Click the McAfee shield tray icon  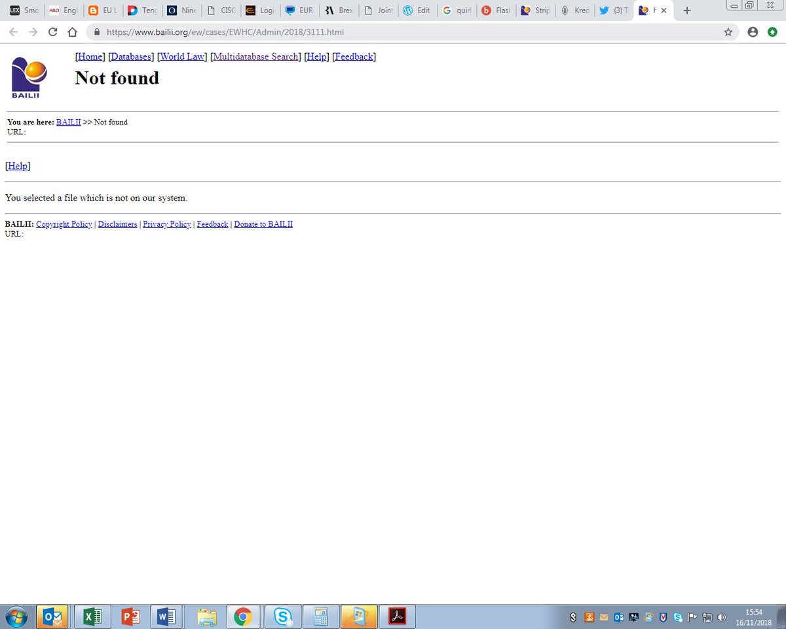pyautogui.click(x=663, y=617)
